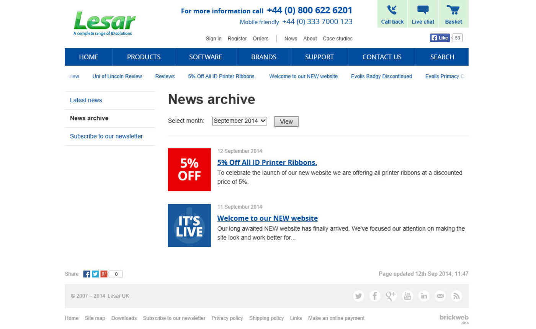The image size is (536, 329).
Task: Open the BRANDS navigation menu
Action: click(263, 57)
